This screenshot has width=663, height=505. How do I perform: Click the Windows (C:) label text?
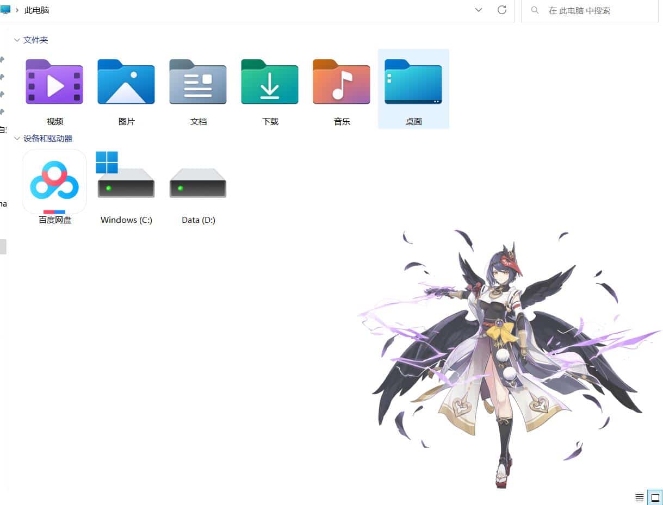126,220
